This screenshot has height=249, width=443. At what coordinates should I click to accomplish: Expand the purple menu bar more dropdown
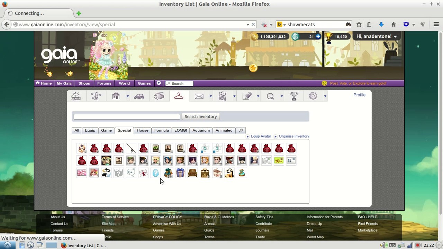click(159, 83)
